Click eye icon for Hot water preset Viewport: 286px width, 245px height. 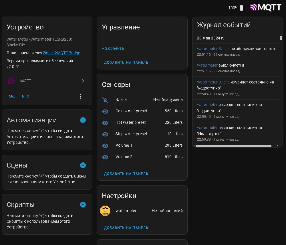point(105,123)
